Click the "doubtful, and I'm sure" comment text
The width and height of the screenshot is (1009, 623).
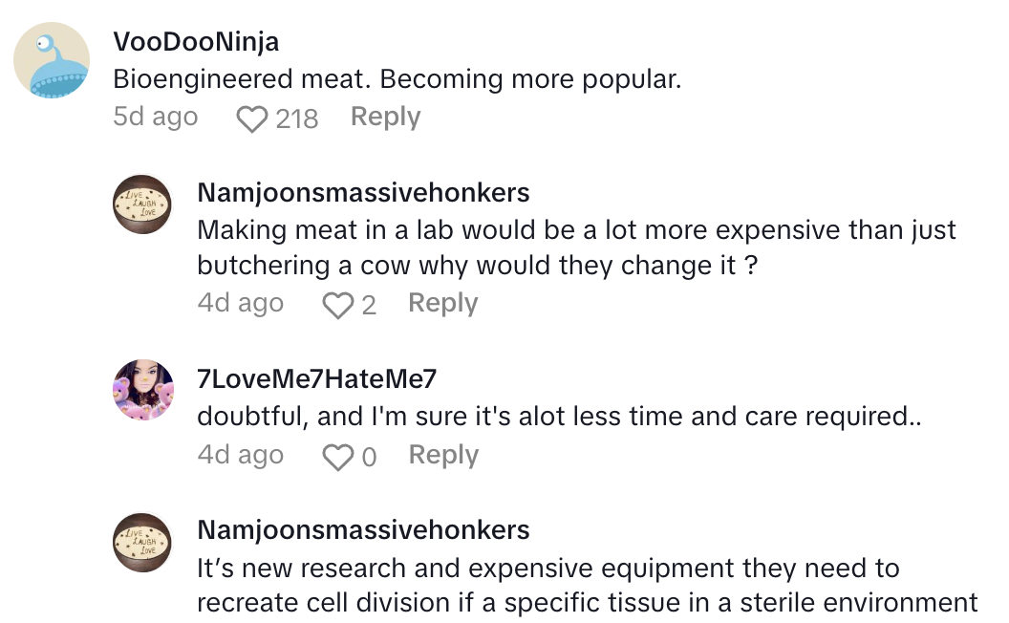pyautogui.click(x=558, y=417)
